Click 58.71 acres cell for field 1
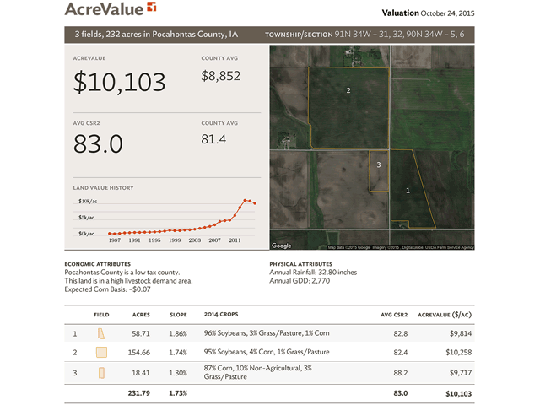This screenshot has width=540, height=405. [141, 334]
